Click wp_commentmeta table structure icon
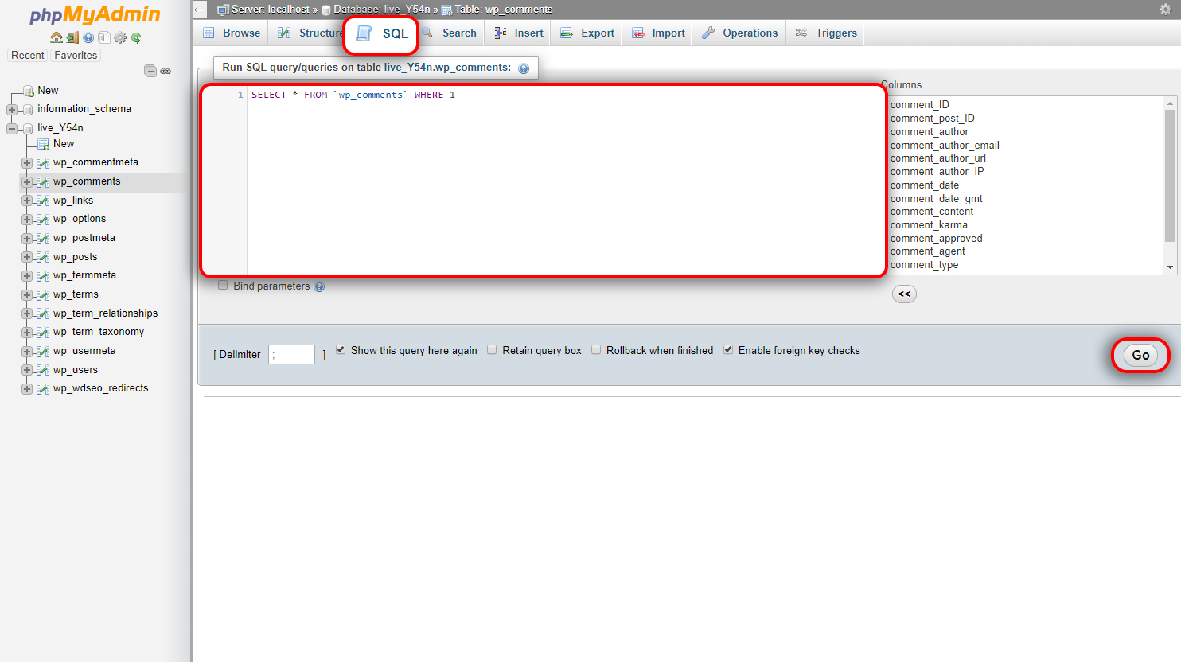The width and height of the screenshot is (1181, 662). pyautogui.click(x=44, y=162)
